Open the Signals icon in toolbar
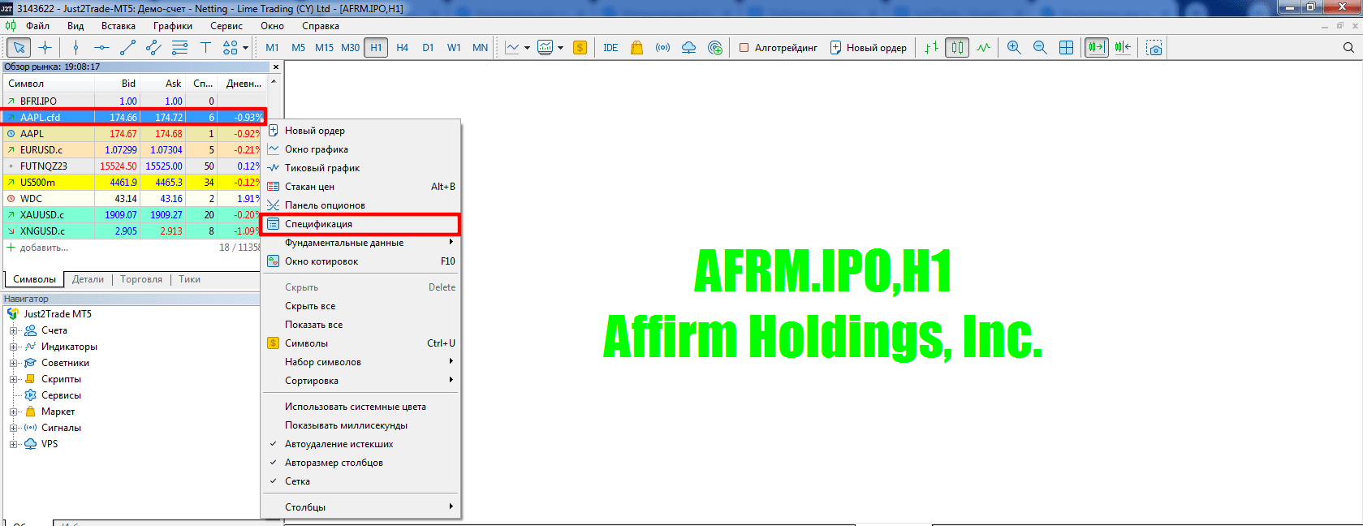 coord(662,48)
